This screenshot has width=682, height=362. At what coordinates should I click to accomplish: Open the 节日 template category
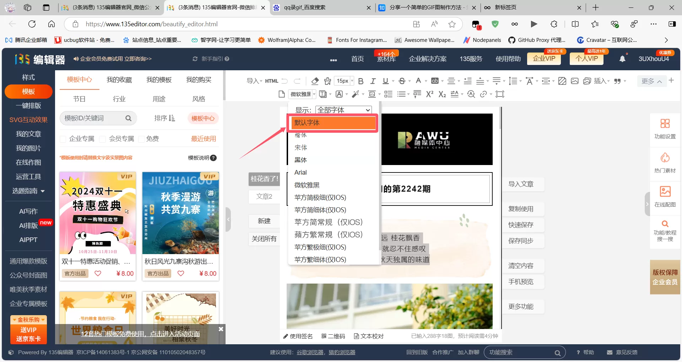[x=80, y=99]
